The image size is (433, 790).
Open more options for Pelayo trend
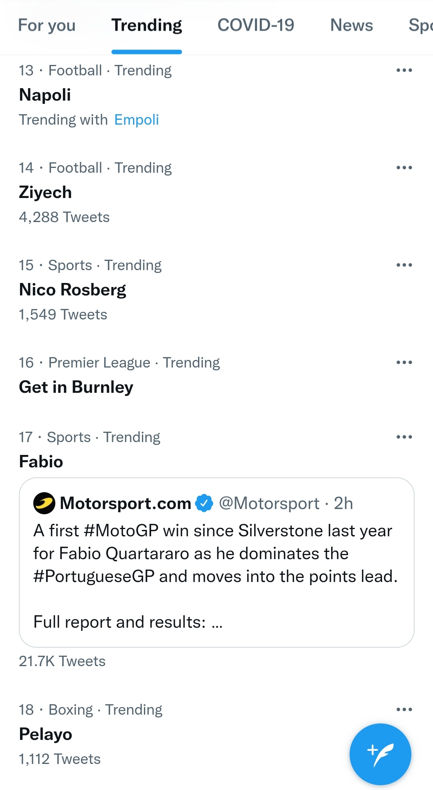(x=404, y=710)
